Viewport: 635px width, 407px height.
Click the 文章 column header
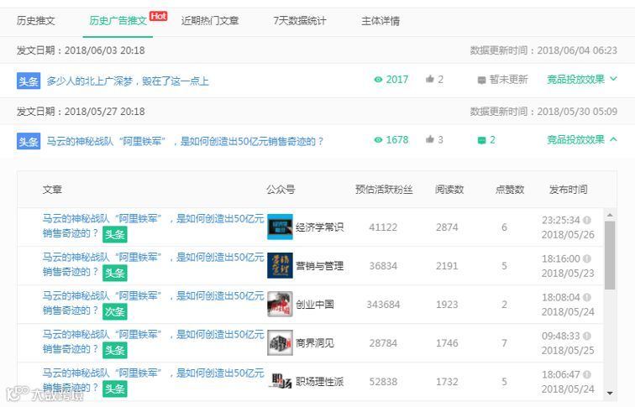coord(52,190)
